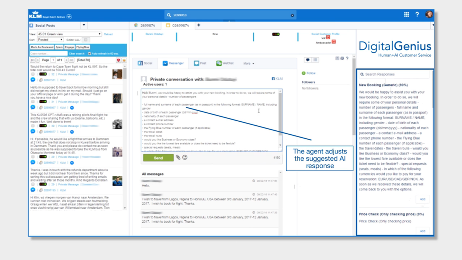
Task: Click the Clear search link
Action: click(77, 53)
